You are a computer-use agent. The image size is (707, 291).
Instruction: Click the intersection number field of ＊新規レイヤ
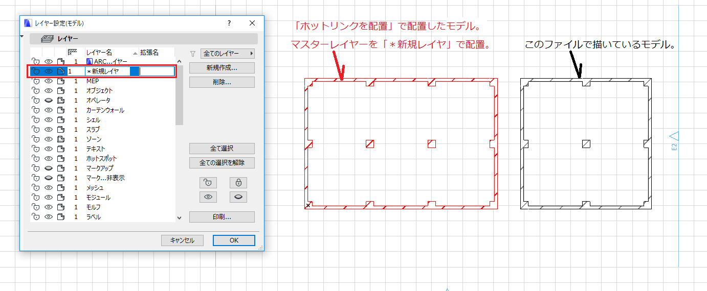tap(76, 71)
